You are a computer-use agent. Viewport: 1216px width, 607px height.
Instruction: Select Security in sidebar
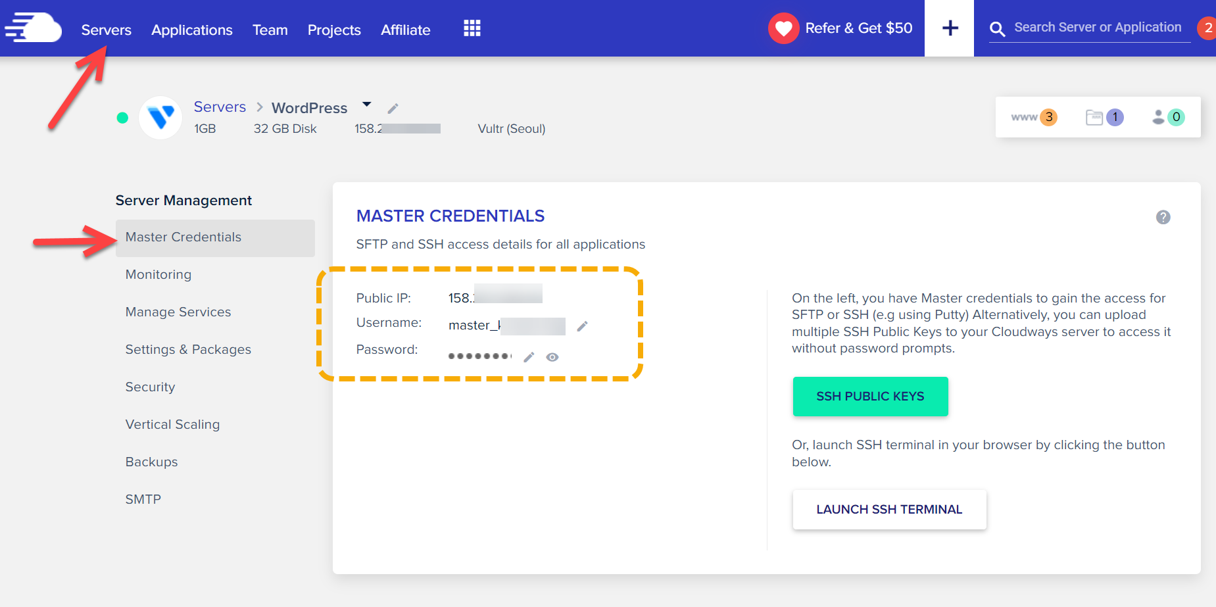(150, 387)
